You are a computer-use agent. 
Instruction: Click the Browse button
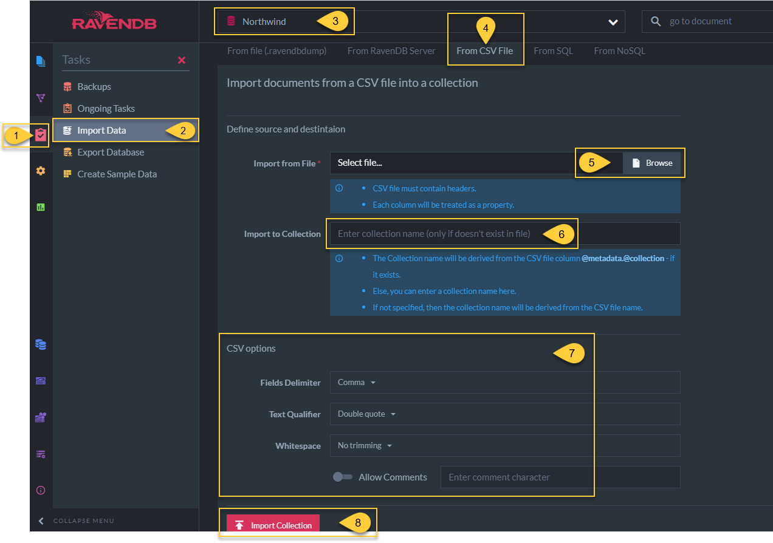(652, 163)
